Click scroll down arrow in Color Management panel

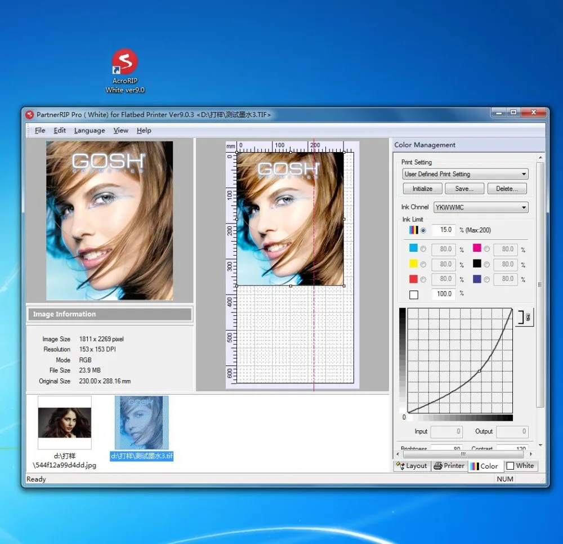pos(540,445)
